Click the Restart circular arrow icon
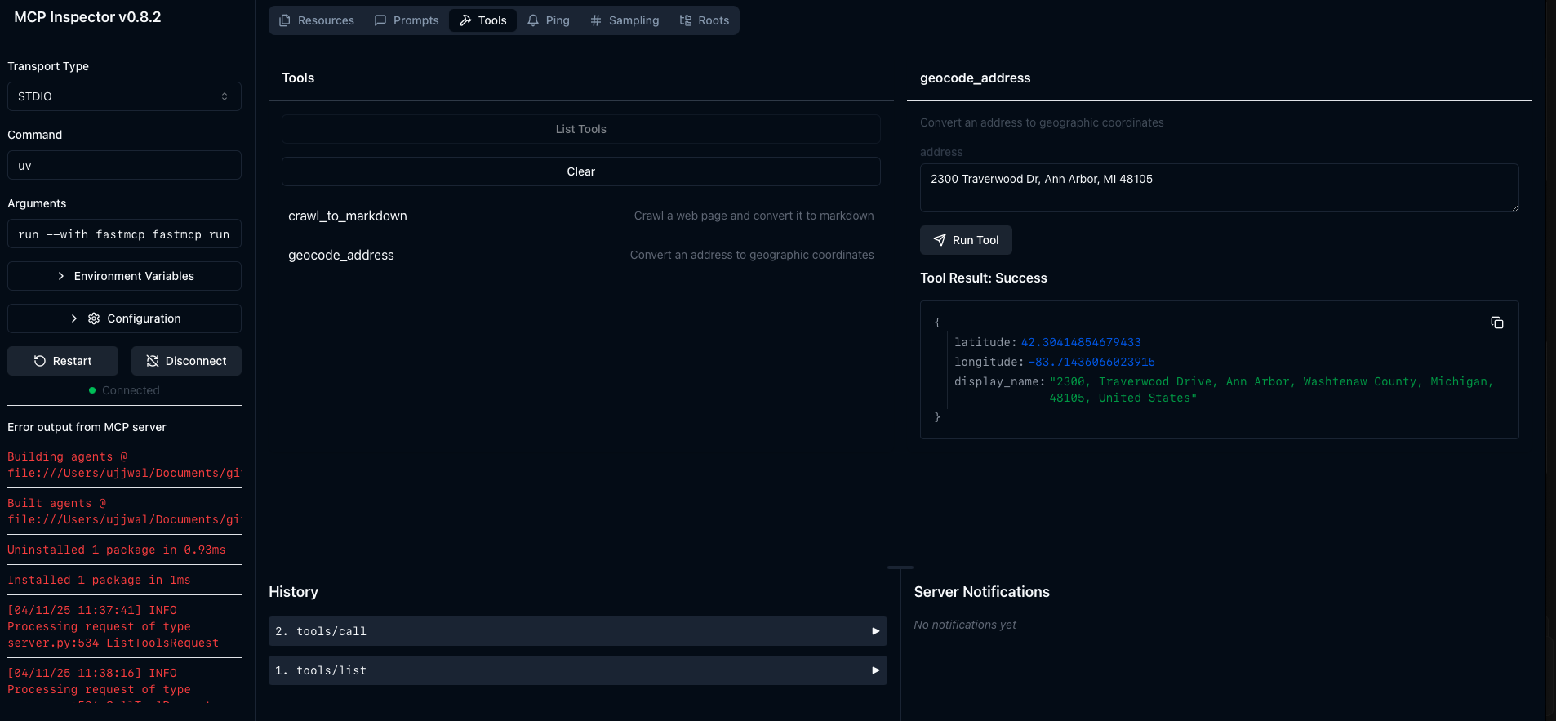 pos(40,361)
